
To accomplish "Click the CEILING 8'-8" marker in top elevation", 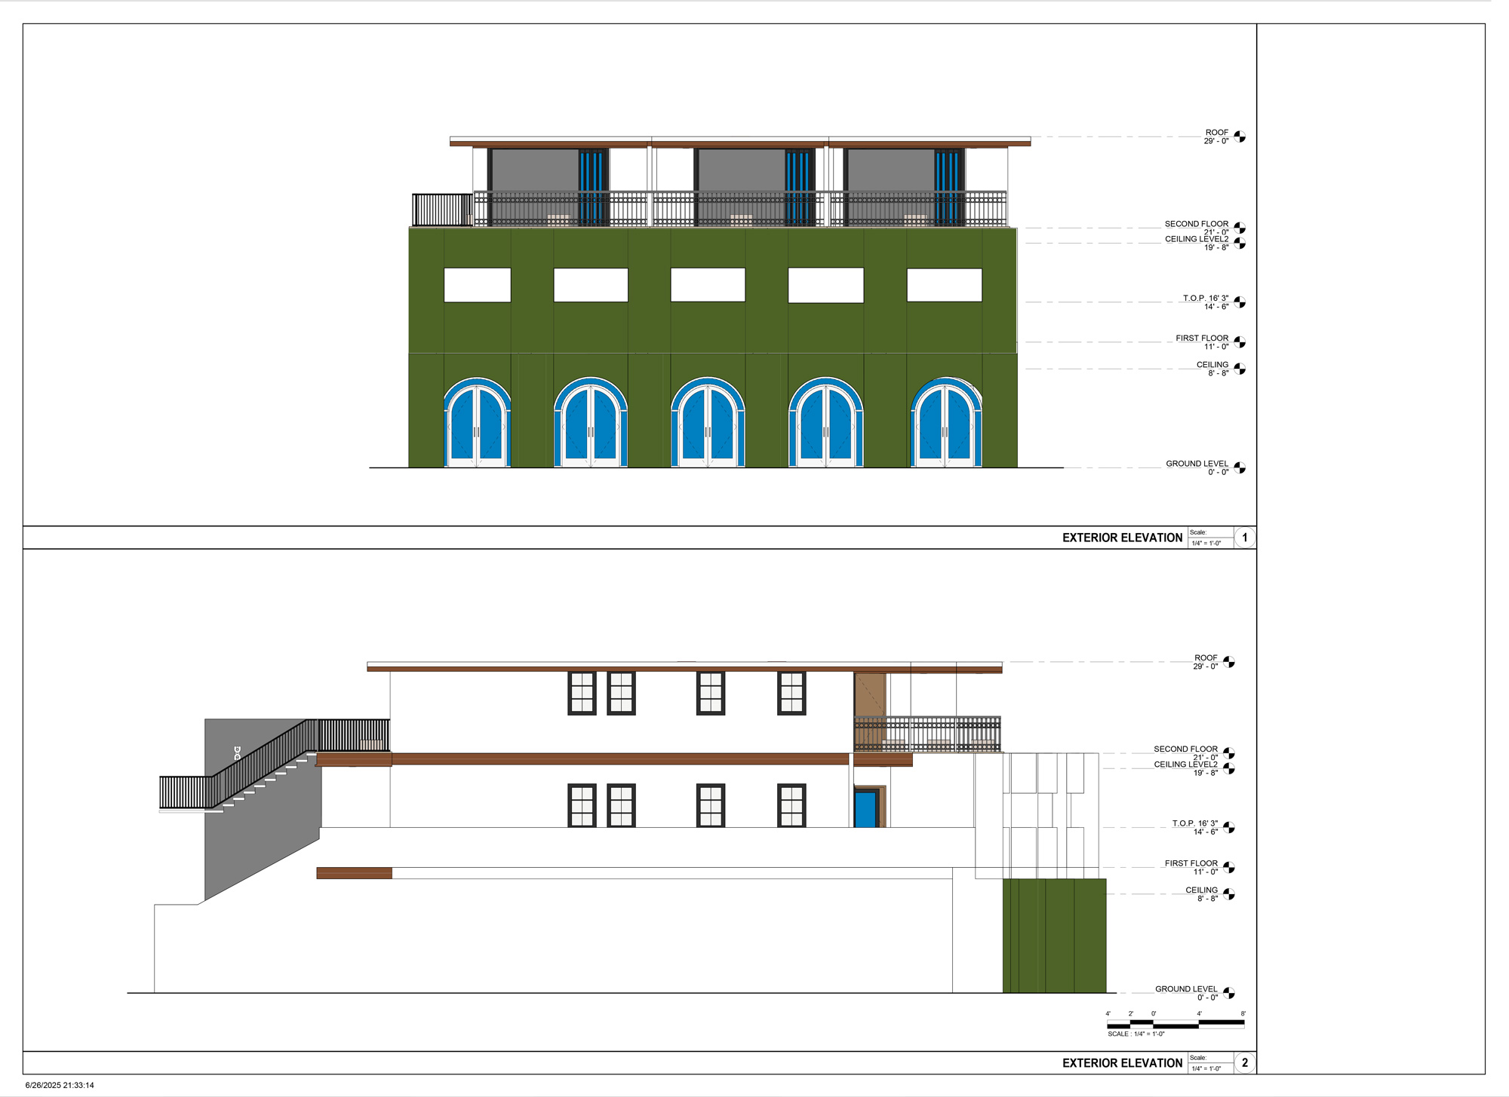I will pos(1240,369).
